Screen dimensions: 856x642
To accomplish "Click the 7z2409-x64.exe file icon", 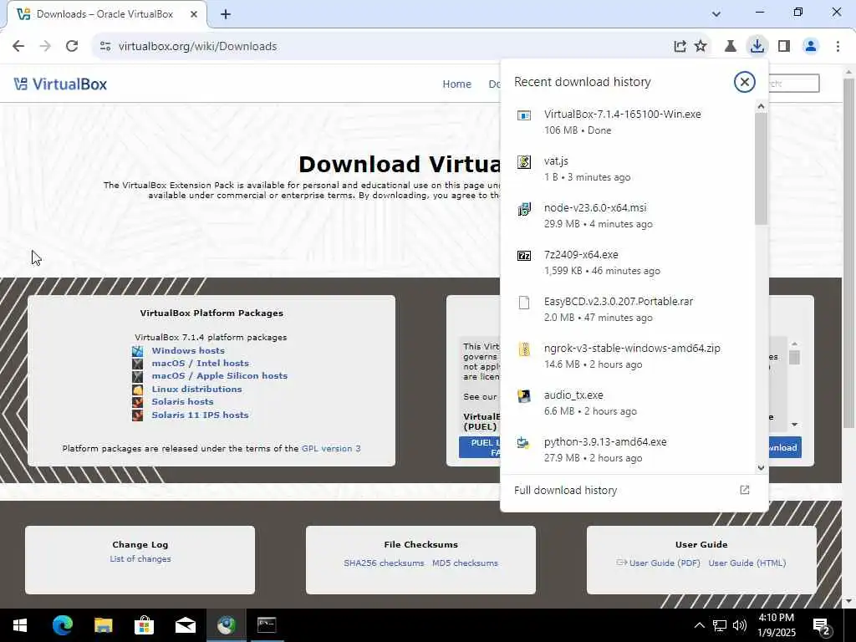I will tap(524, 256).
